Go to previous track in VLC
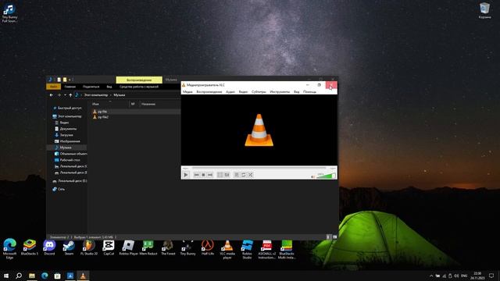Image resolution: width=500 pixels, height=281 pixels. click(x=196, y=175)
